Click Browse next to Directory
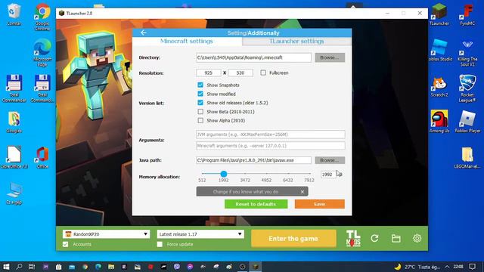This screenshot has height=272, width=484. click(330, 57)
